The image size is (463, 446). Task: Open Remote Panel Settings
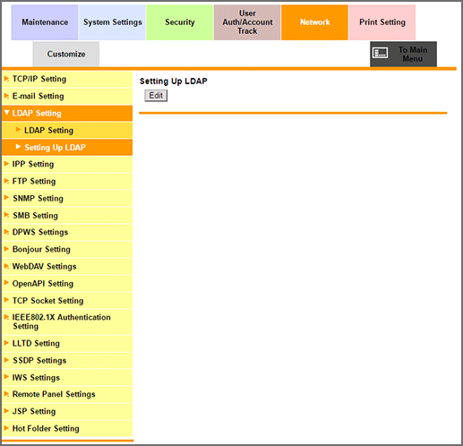coord(67,394)
